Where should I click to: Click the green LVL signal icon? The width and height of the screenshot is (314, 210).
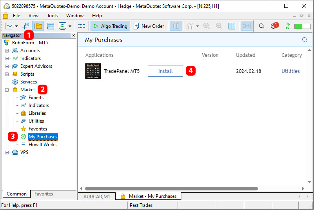coord(288,26)
